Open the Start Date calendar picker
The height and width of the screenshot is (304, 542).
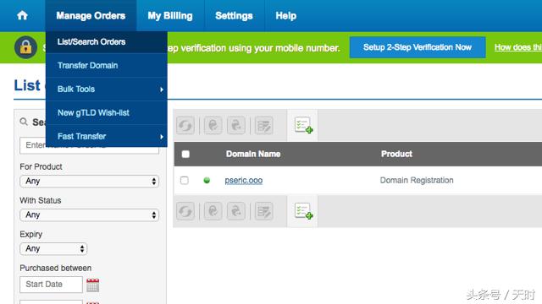[92, 285]
